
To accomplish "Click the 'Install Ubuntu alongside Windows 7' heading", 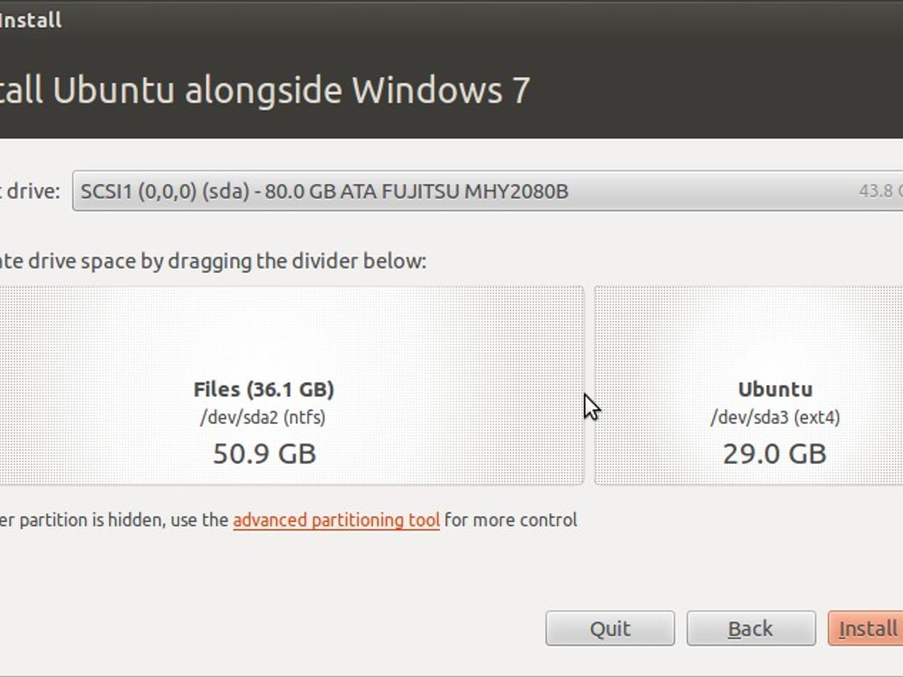I will click(x=266, y=90).
